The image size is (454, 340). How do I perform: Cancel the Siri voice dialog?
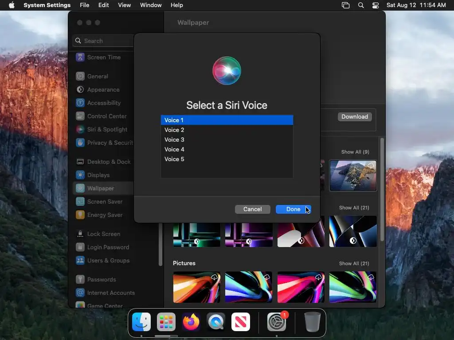click(x=252, y=209)
